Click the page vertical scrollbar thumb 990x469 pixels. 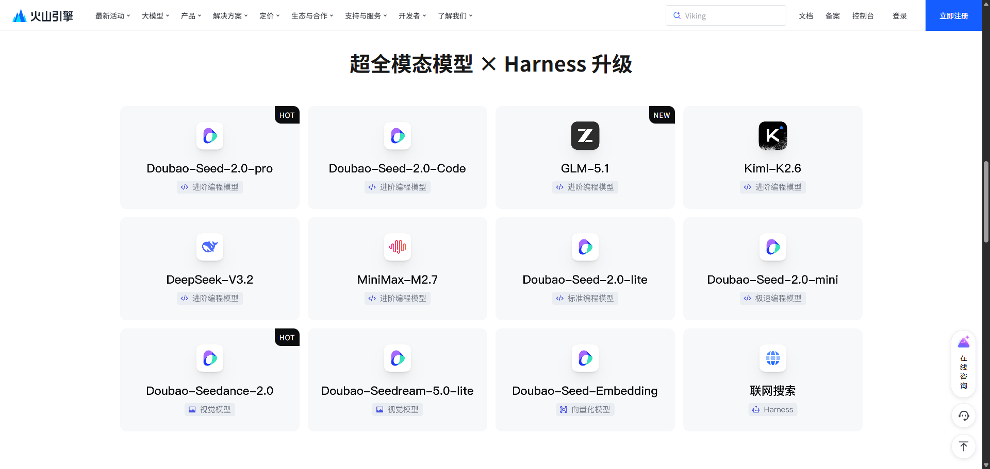click(x=986, y=201)
